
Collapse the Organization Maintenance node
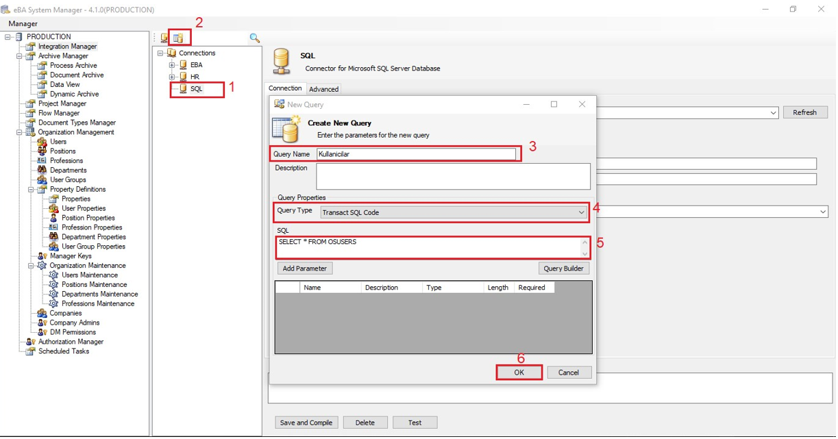tap(32, 266)
